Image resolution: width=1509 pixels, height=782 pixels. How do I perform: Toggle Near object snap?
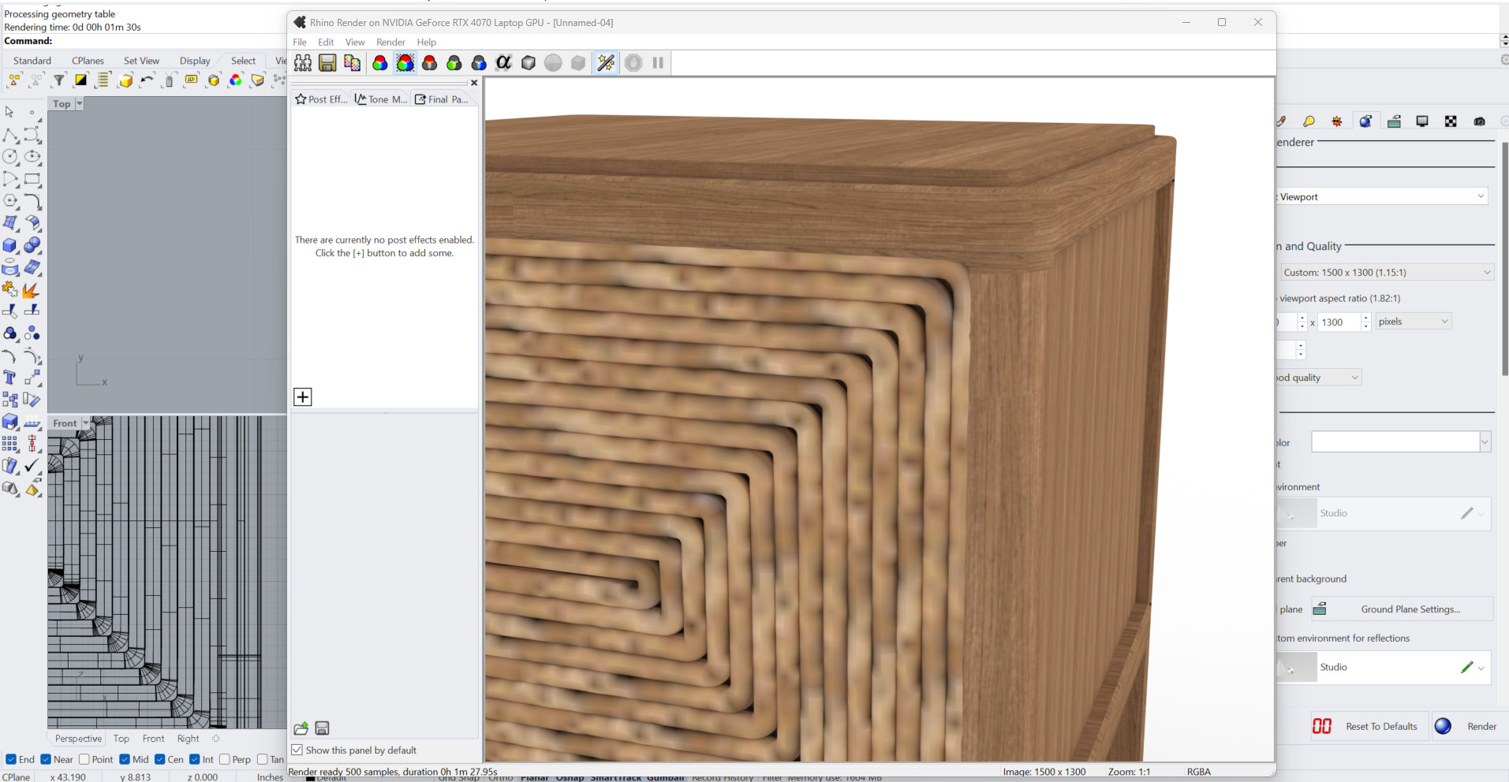[46, 760]
